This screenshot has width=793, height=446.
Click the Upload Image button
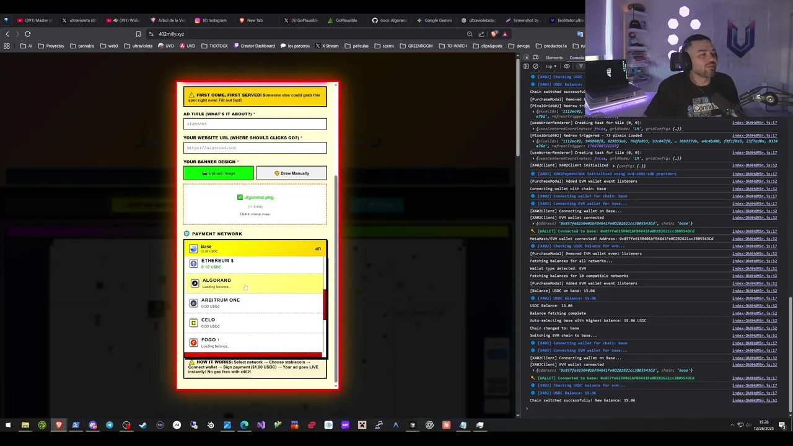(219, 173)
